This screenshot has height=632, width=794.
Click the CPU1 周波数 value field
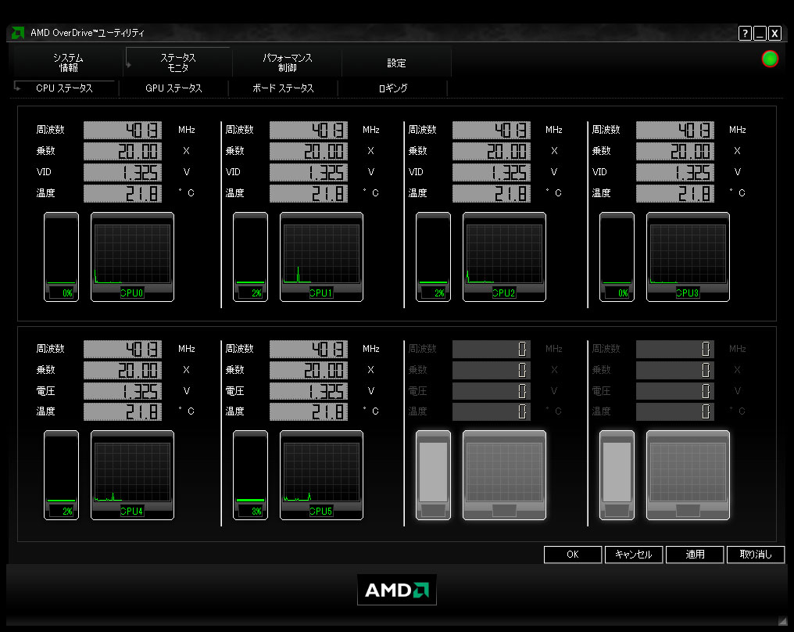coord(309,131)
